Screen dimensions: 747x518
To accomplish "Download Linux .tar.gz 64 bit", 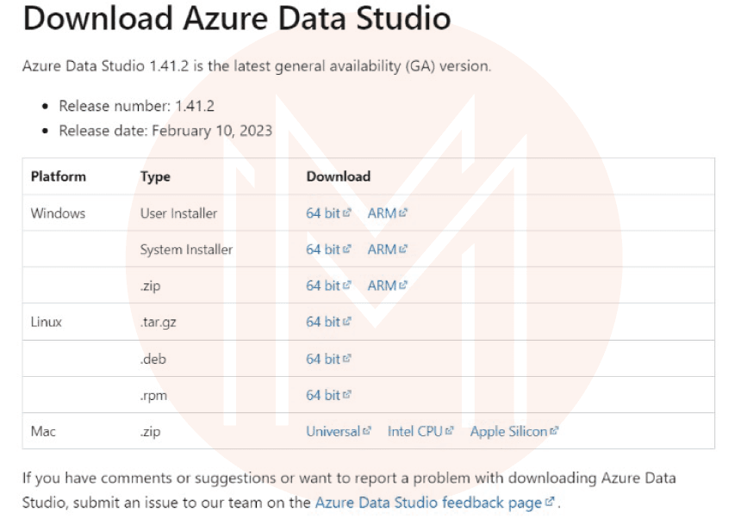I will click(323, 322).
